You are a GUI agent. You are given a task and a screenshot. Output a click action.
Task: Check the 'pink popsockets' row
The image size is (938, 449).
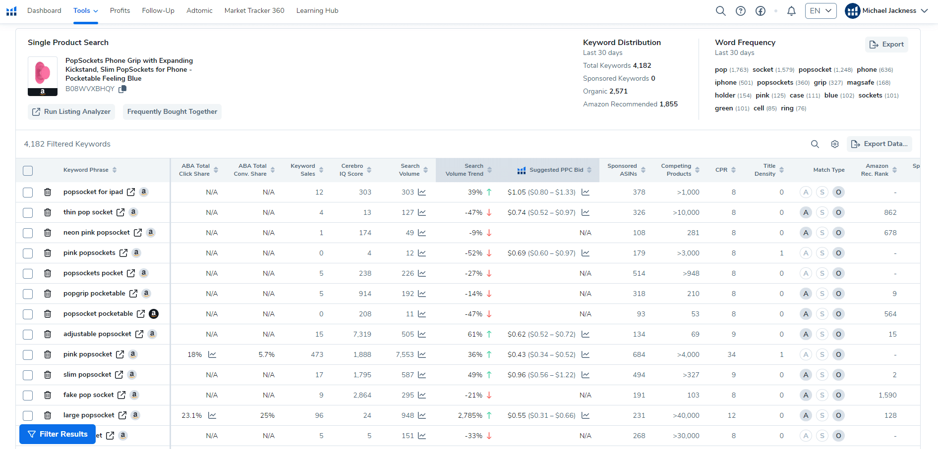(28, 253)
